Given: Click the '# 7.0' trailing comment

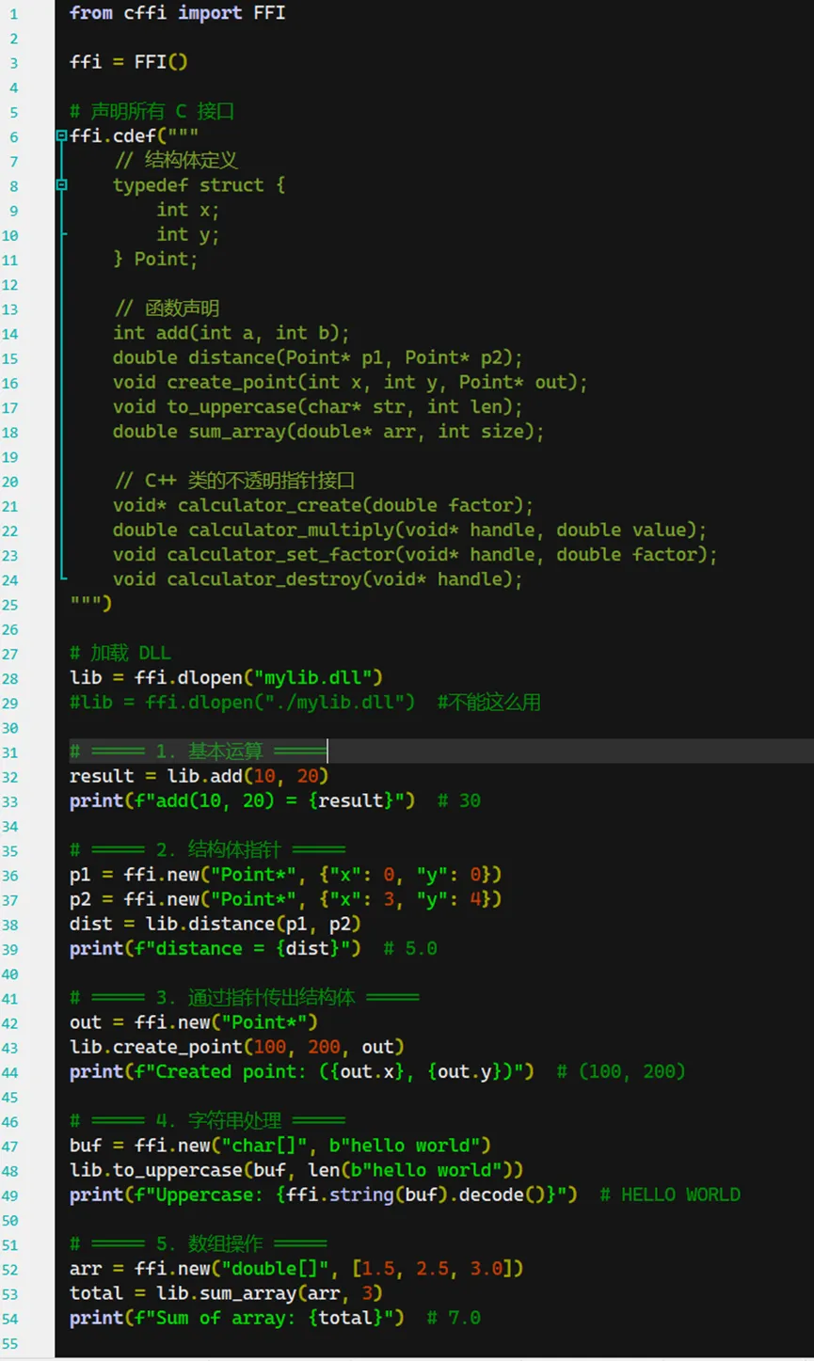Looking at the screenshot, I should (x=454, y=1317).
